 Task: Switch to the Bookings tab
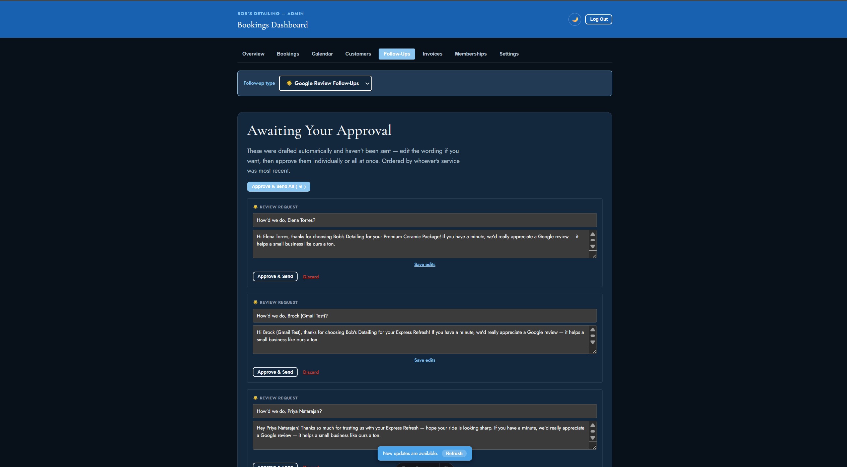click(x=288, y=54)
